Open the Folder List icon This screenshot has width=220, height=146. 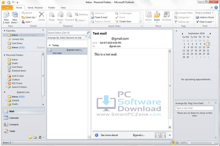(35, 137)
